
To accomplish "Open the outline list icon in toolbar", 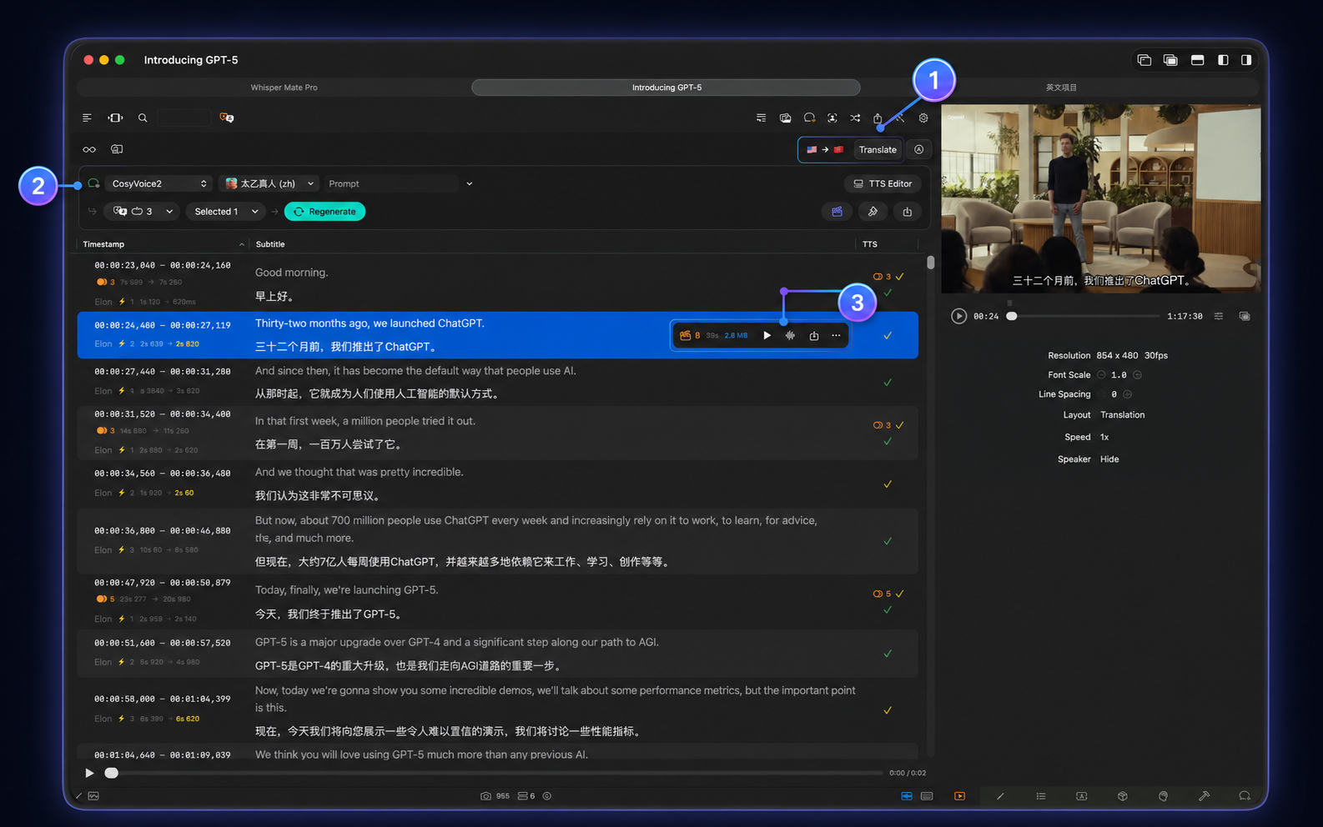I will (x=87, y=118).
